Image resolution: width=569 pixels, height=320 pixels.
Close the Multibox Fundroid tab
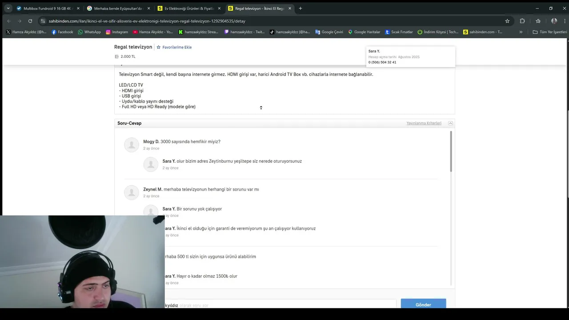pyautogui.click(x=78, y=8)
